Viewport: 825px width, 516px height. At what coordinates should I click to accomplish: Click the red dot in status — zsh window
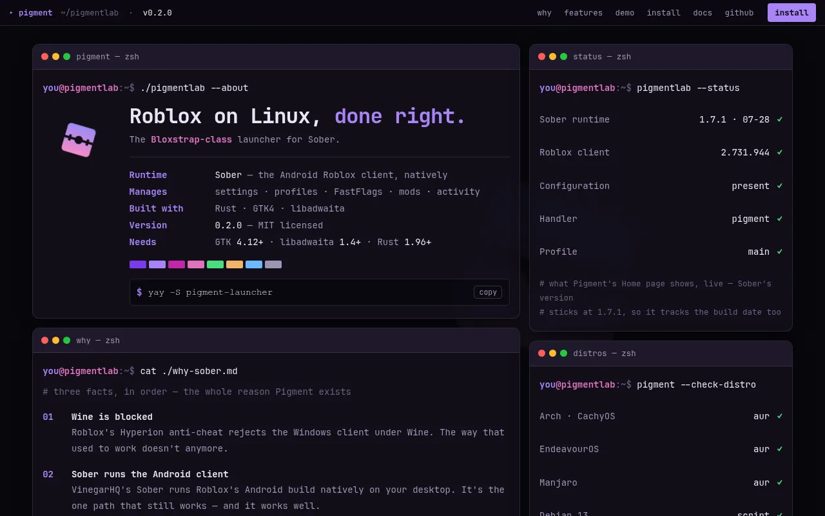point(542,57)
